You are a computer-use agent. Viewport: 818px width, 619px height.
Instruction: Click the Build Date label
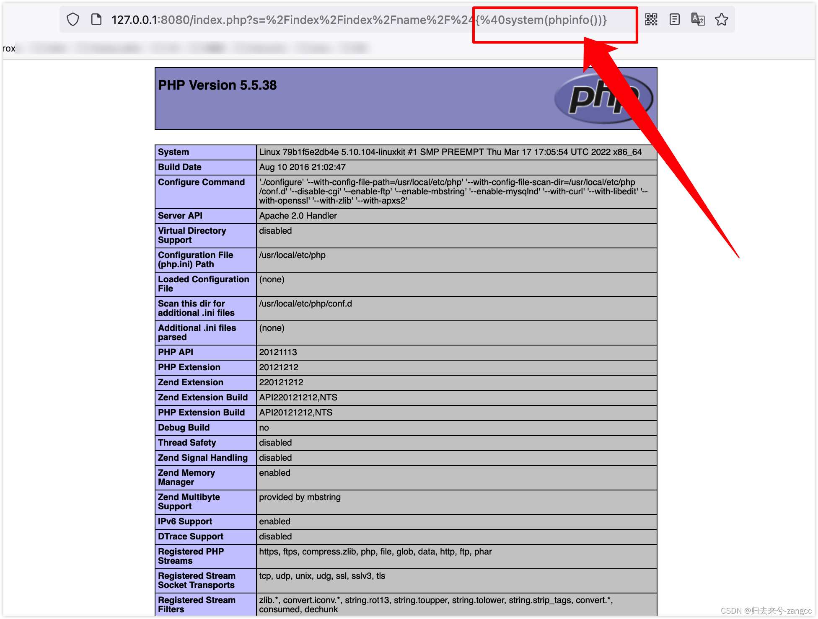(x=180, y=167)
